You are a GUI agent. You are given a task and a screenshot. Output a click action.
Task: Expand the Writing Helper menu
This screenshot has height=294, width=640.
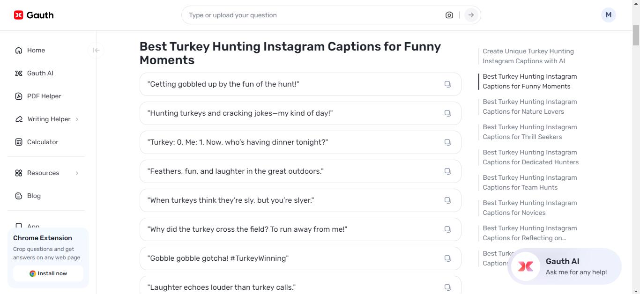coord(48,119)
